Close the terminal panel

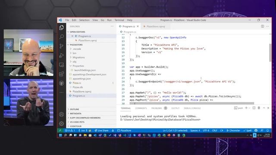268,108
